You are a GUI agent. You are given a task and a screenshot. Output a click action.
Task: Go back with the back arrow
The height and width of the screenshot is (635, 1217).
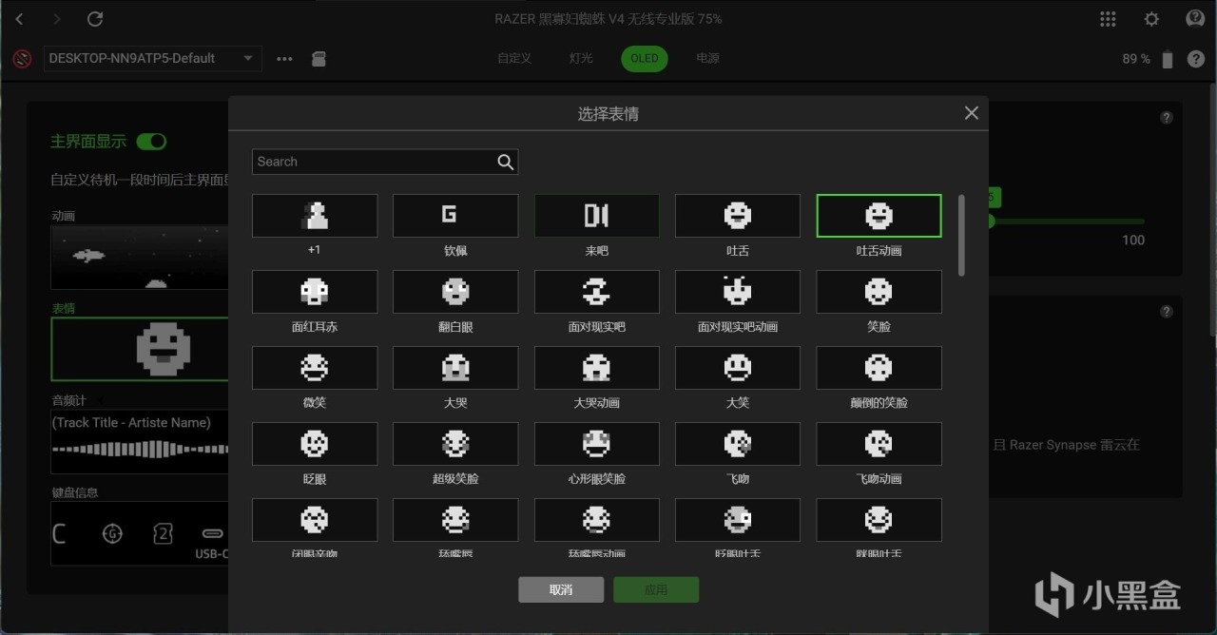tap(21, 19)
